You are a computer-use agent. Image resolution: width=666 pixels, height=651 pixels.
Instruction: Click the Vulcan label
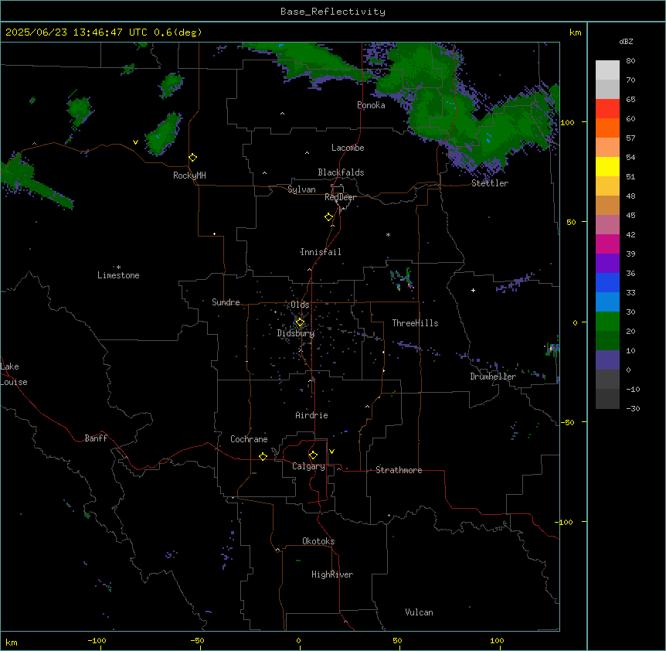click(x=420, y=612)
